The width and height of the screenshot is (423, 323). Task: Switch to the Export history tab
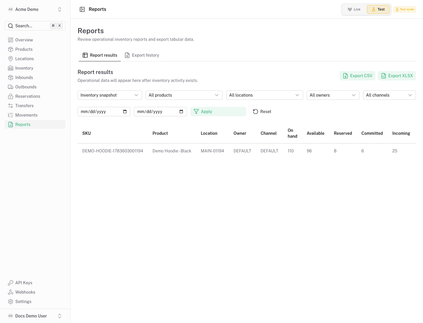[142, 55]
